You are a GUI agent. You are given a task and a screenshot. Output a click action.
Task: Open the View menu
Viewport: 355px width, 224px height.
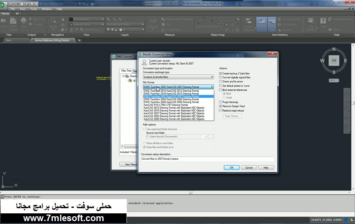point(23,9)
